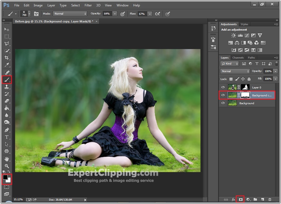Click the Add layer mask icon
Screen dimensions: 281x204
pyautogui.click(x=240, y=199)
